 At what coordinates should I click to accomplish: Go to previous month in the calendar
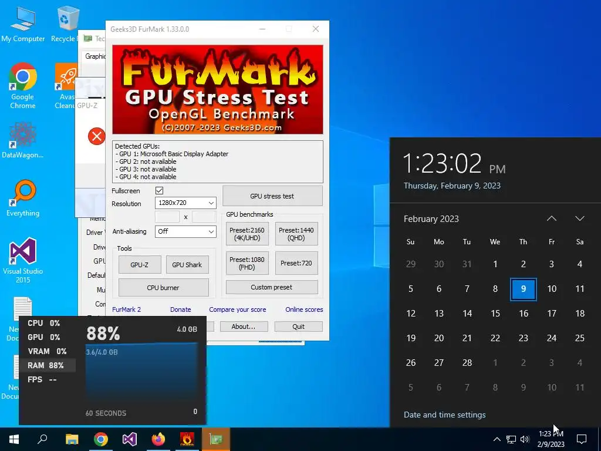coord(552,218)
